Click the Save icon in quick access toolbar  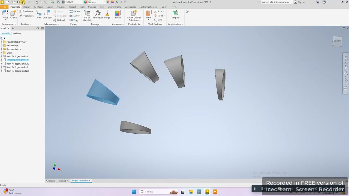coord(18,2)
